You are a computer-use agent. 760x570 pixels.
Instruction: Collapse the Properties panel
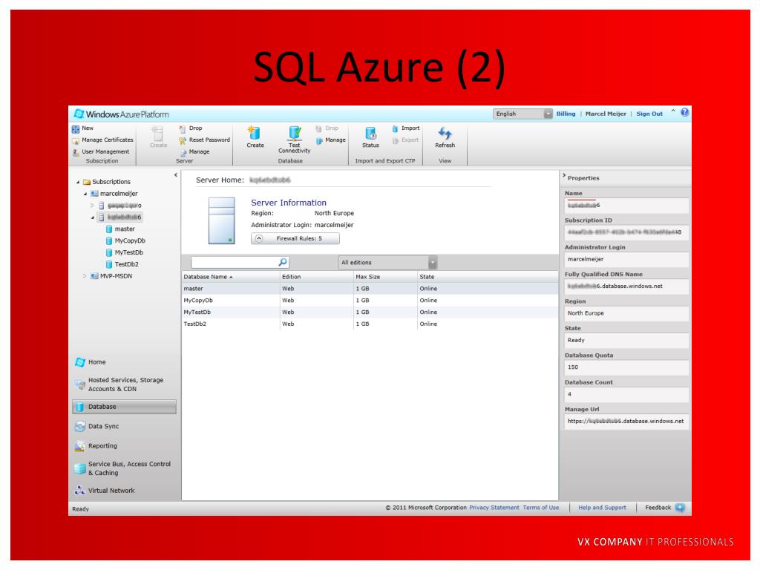564,176
